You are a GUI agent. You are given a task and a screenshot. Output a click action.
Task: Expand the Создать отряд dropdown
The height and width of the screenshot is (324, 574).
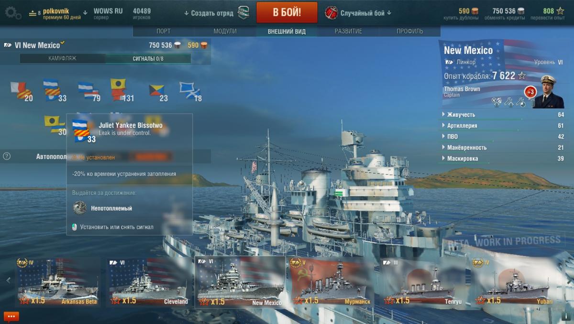(216, 13)
